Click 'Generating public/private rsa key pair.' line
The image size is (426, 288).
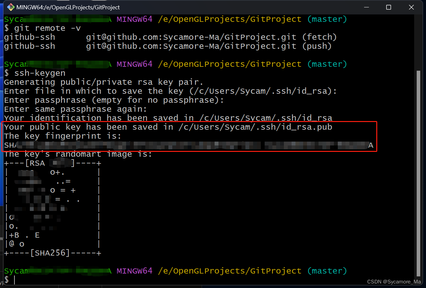point(104,82)
